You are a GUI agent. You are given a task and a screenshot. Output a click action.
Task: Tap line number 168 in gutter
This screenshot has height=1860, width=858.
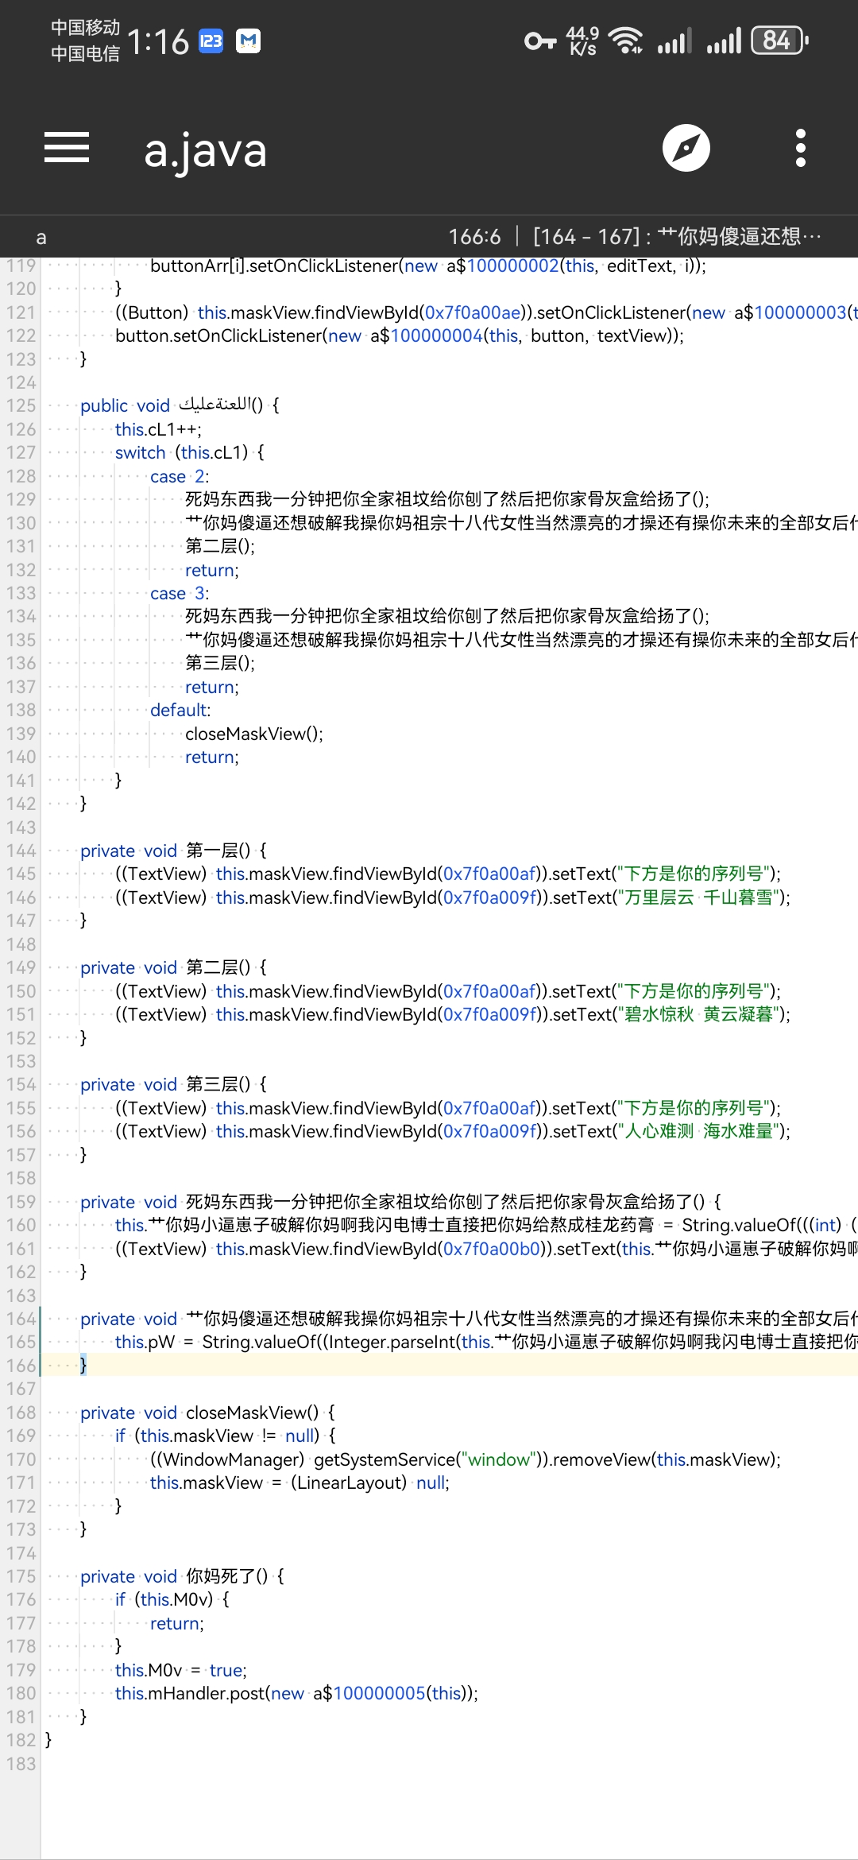[21, 1412]
